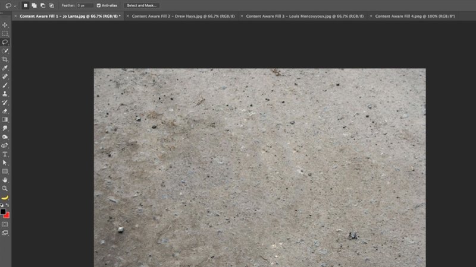Expand the toolbox using top grip
The width and height of the screenshot is (476, 267).
pyautogui.click(x=2, y=13)
